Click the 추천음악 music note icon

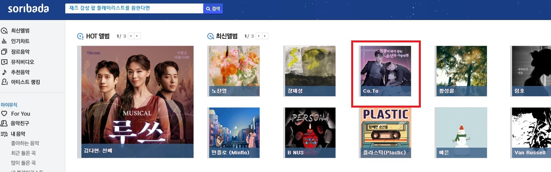4,72
